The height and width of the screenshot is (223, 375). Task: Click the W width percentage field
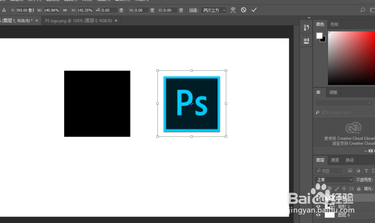pyautogui.click(x=51, y=10)
